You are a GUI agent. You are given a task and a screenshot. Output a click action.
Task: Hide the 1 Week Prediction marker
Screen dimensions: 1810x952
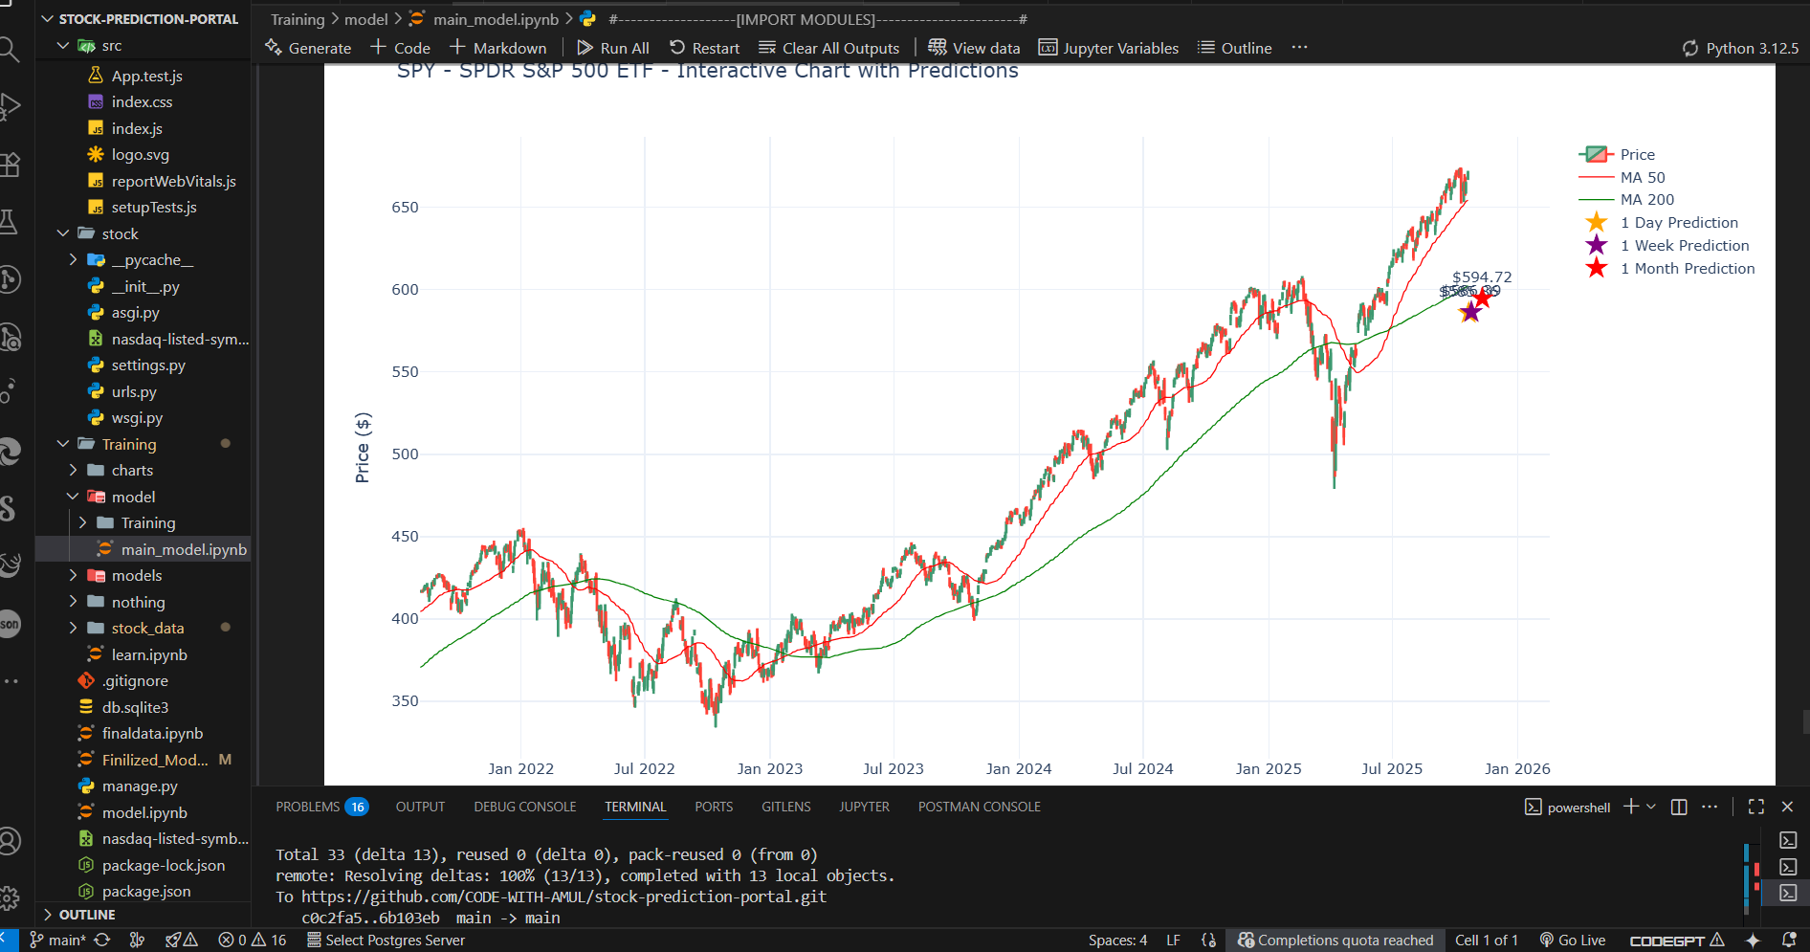point(1685,245)
